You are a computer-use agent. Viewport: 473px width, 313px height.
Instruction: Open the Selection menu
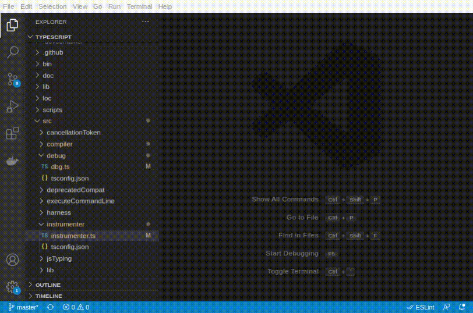tap(52, 6)
